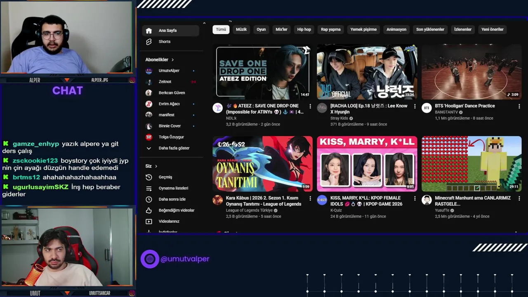Click chat username gamze_enhyp
Image resolution: width=528 pixels, height=297 pixels.
36,144
